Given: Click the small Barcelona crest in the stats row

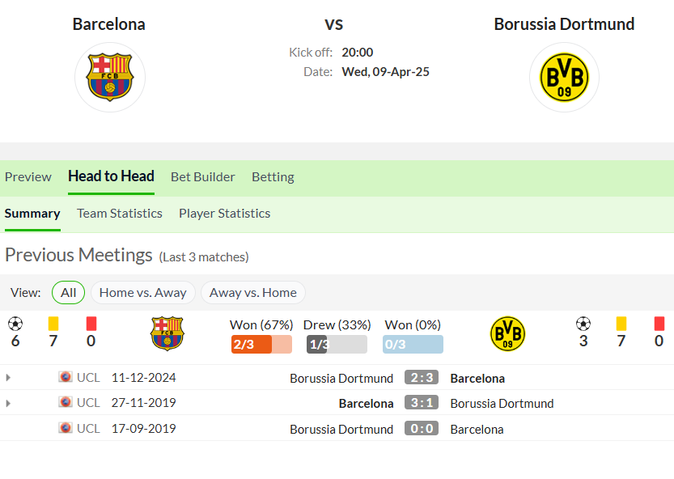Looking at the screenshot, I should point(167,333).
